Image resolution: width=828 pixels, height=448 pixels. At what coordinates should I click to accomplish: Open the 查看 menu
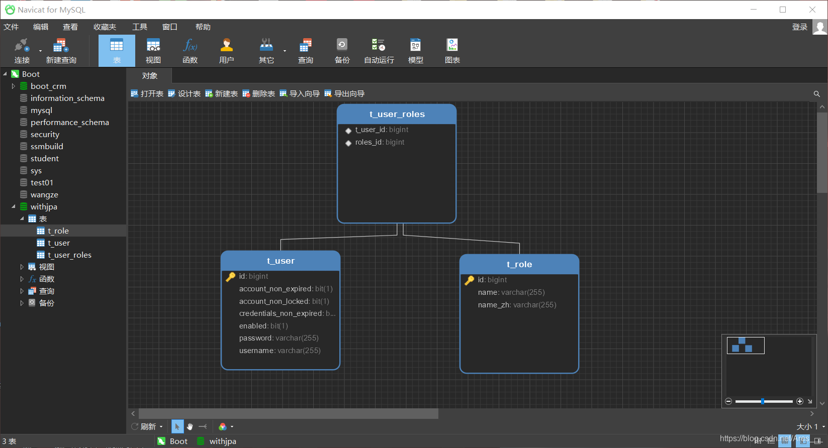coord(70,27)
